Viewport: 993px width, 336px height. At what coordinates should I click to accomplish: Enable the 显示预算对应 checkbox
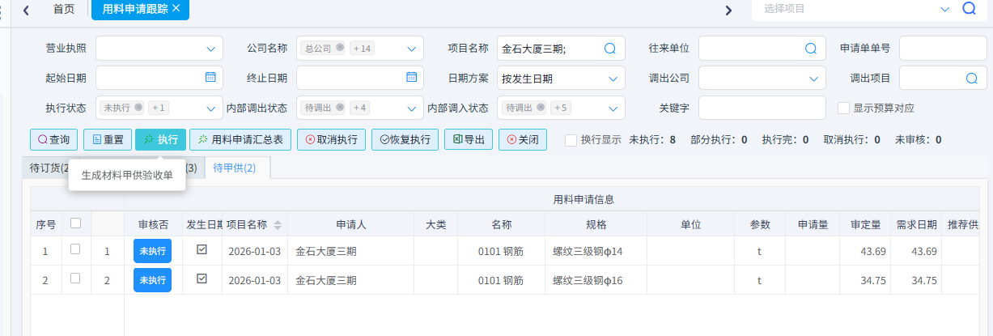pos(843,108)
